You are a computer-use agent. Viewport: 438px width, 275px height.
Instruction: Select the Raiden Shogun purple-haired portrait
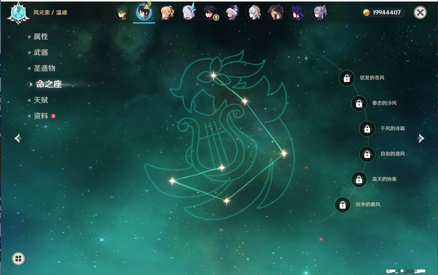point(298,13)
